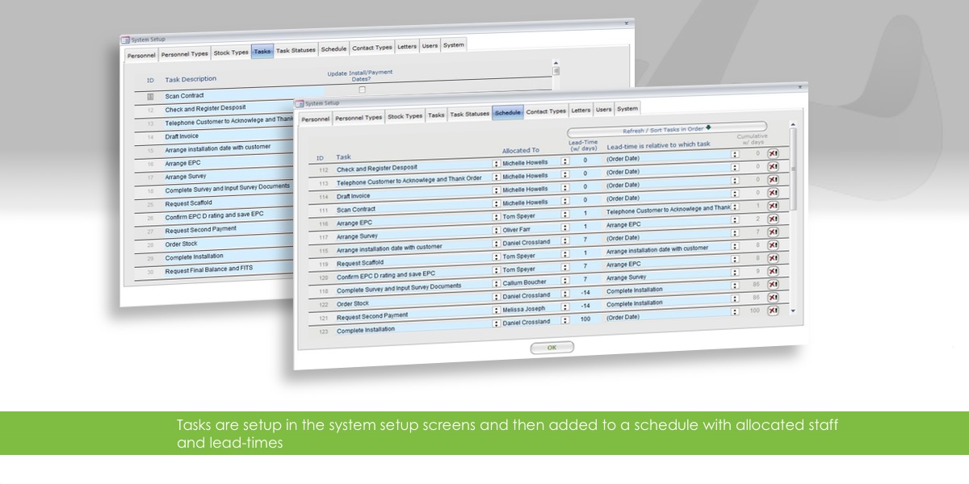The width and height of the screenshot is (969, 484).
Task: Tick the Update Install/Payment Dates checkbox
Action: click(x=362, y=90)
